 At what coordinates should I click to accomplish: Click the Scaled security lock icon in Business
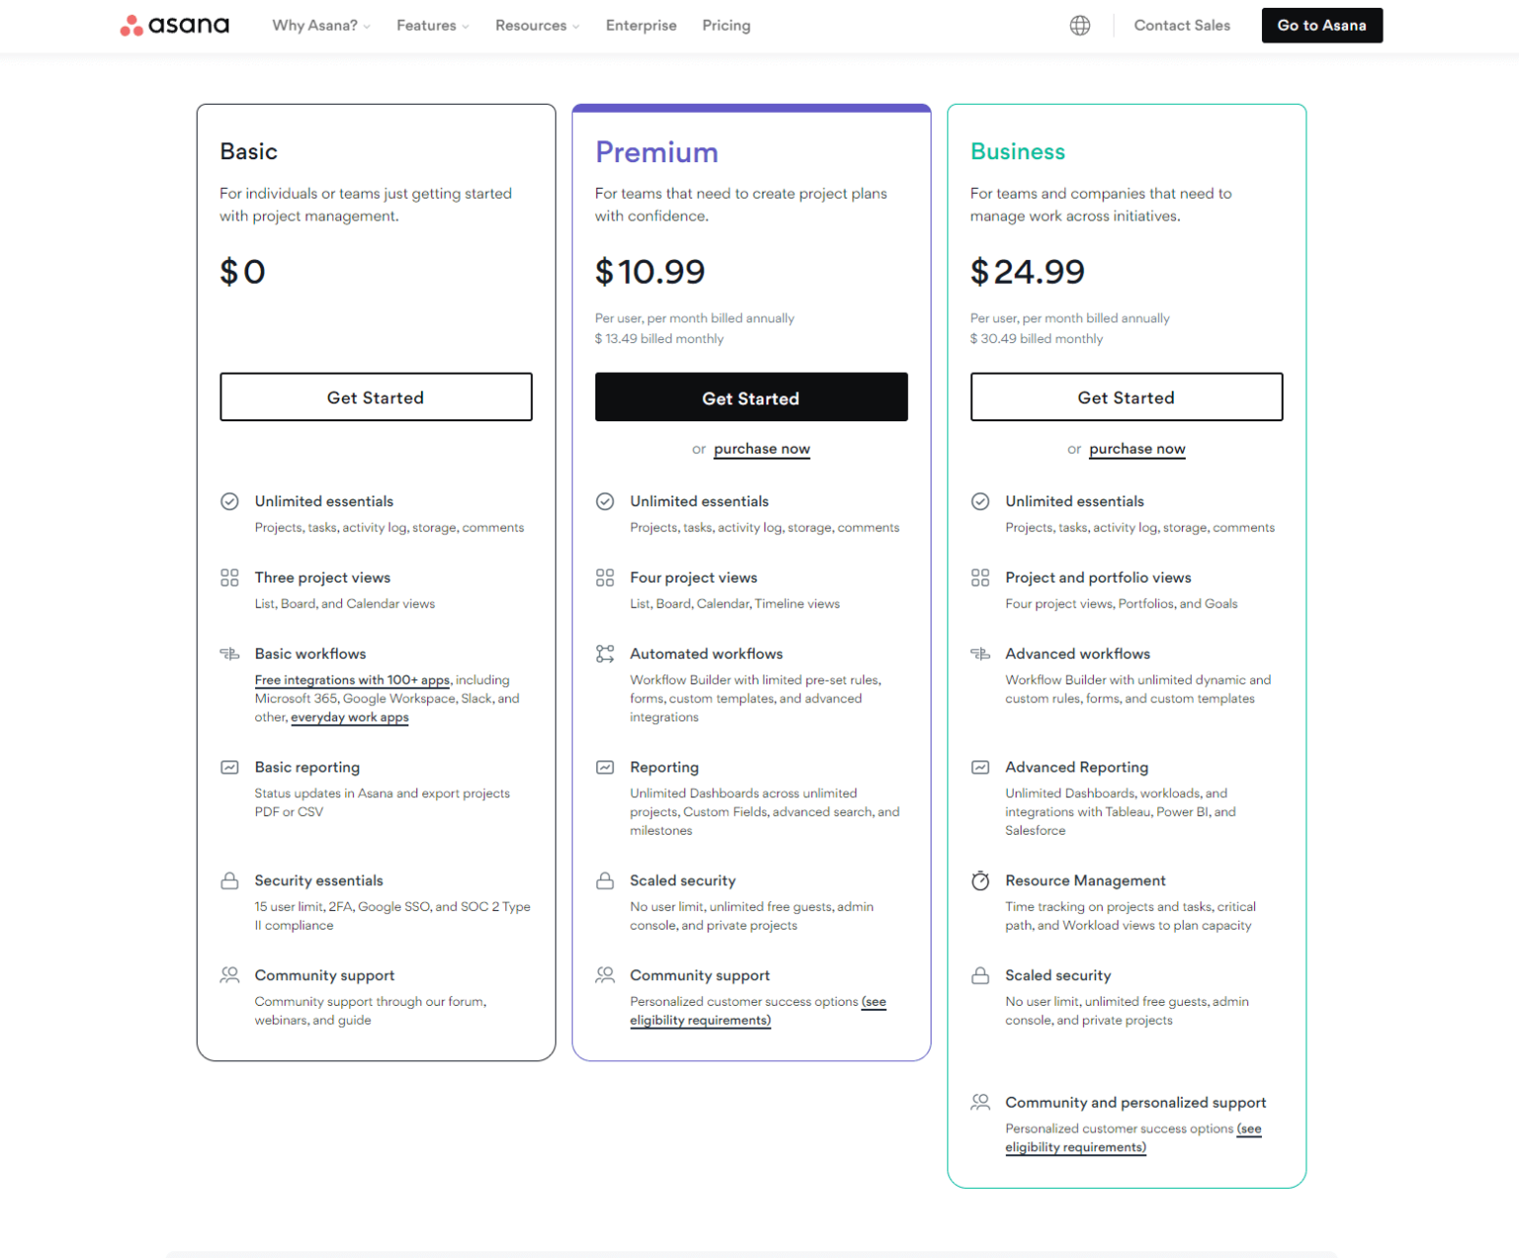pos(980,975)
